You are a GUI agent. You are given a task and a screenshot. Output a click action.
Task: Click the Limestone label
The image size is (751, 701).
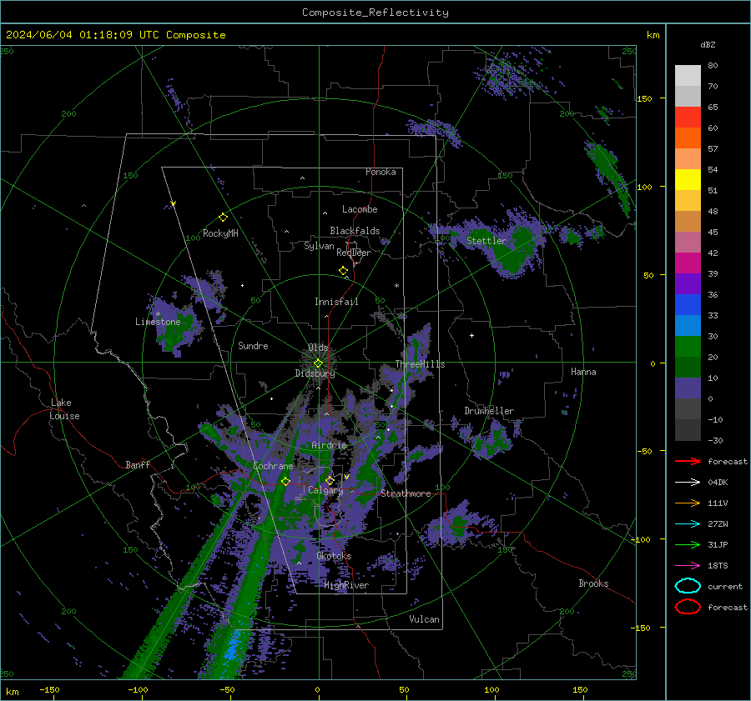[158, 322]
